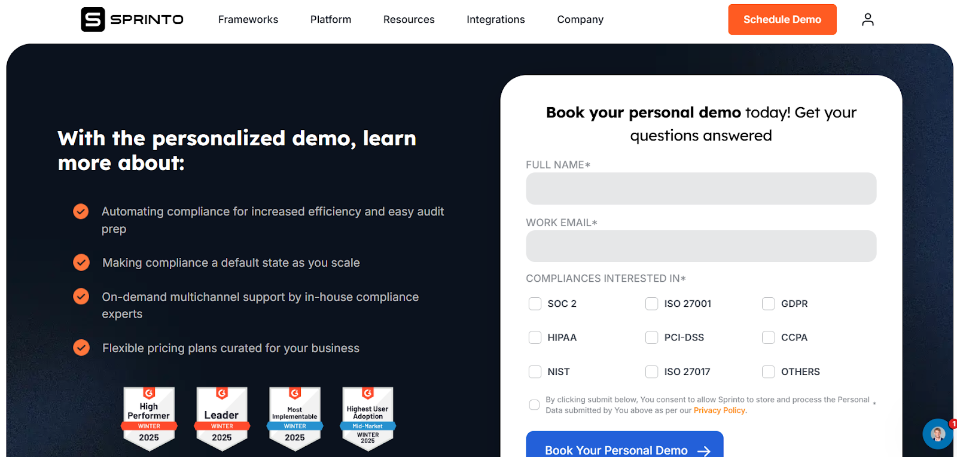The image size is (957, 457).
Task: Click the Schedule Demo button
Action: point(782,20)
